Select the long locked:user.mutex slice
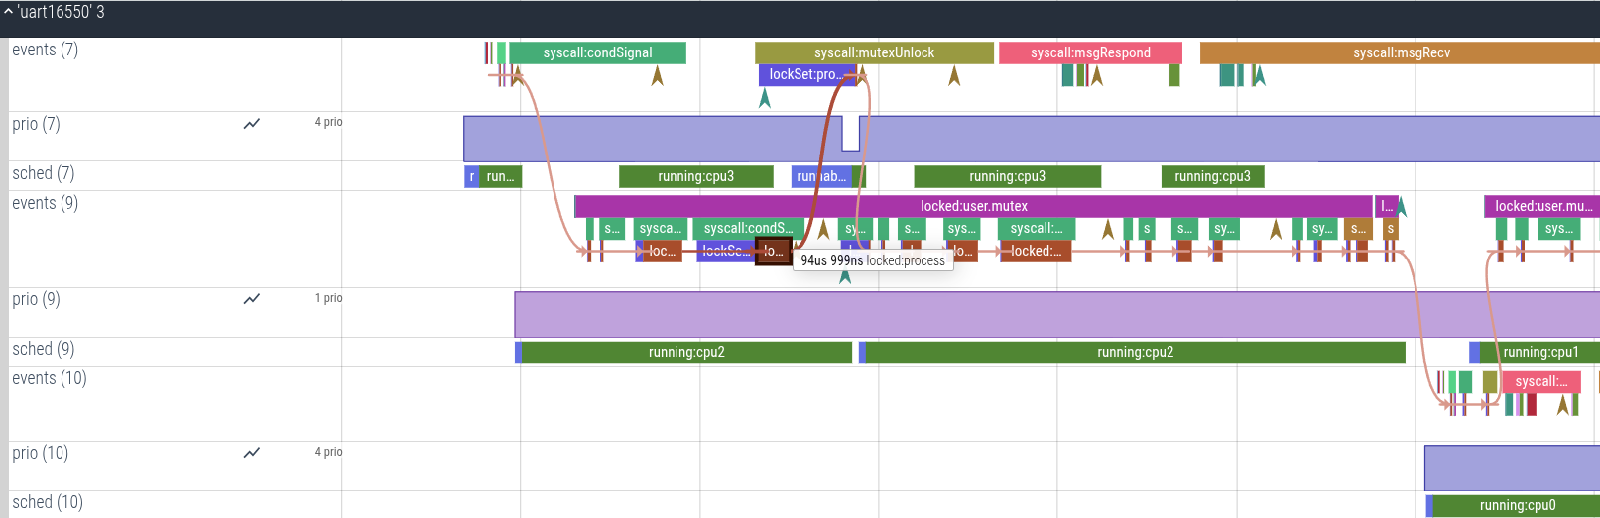The height and width of the screenshot is (518, 1600). pyautogui.click(x=973, y=206)
